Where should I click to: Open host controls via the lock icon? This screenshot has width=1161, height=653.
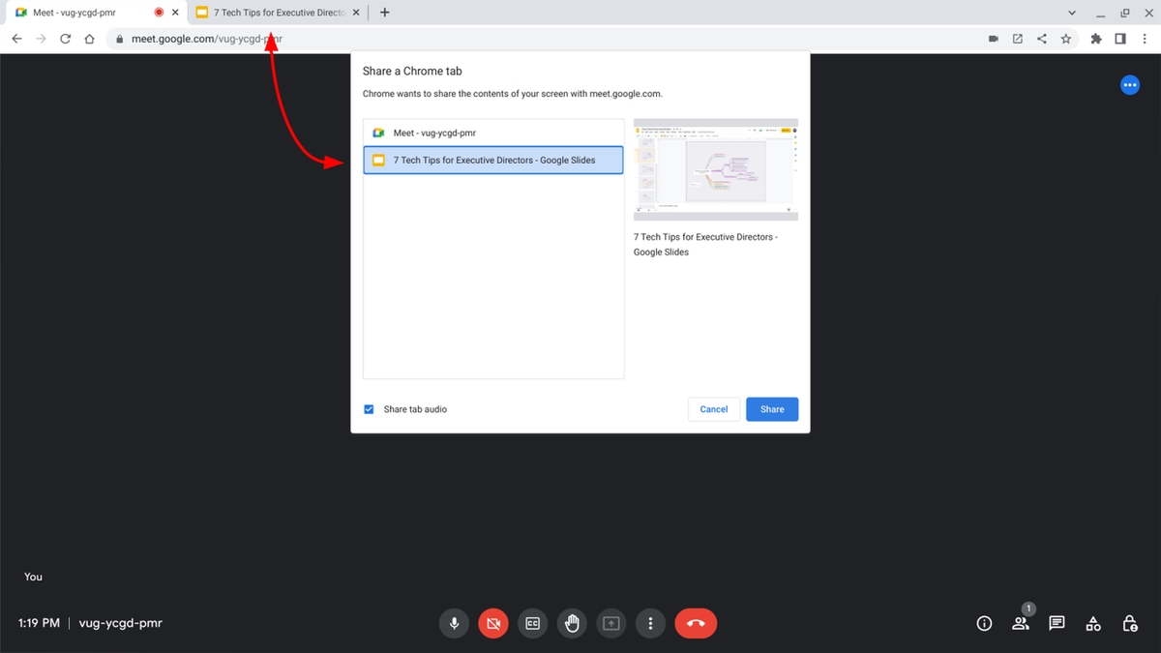[1129, 623]
